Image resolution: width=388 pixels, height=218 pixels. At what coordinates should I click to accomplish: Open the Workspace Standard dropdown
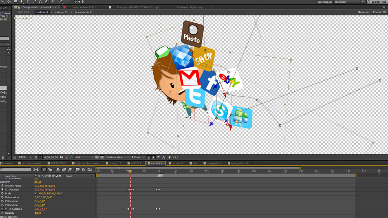349,2
